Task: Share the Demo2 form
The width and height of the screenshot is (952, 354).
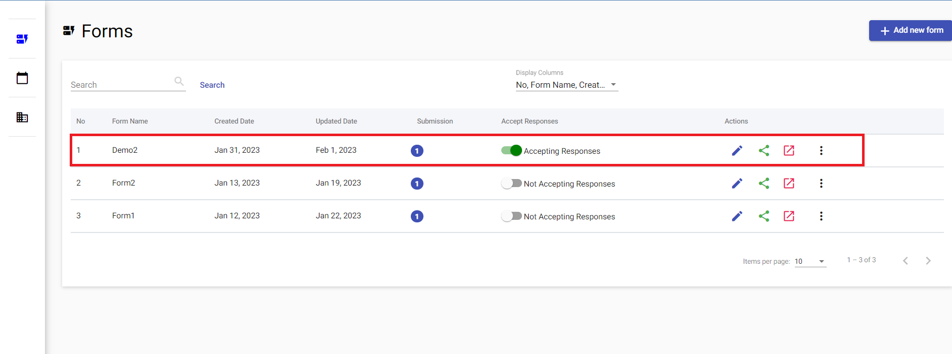Action: tap(764, 150)
